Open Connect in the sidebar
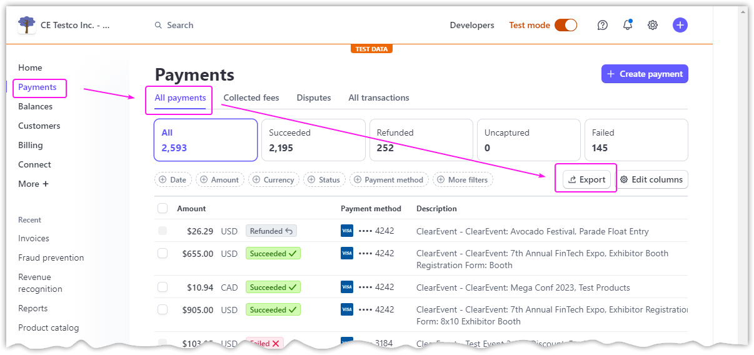The width and height of the screenshot is (754, 355). coord(34,164)
